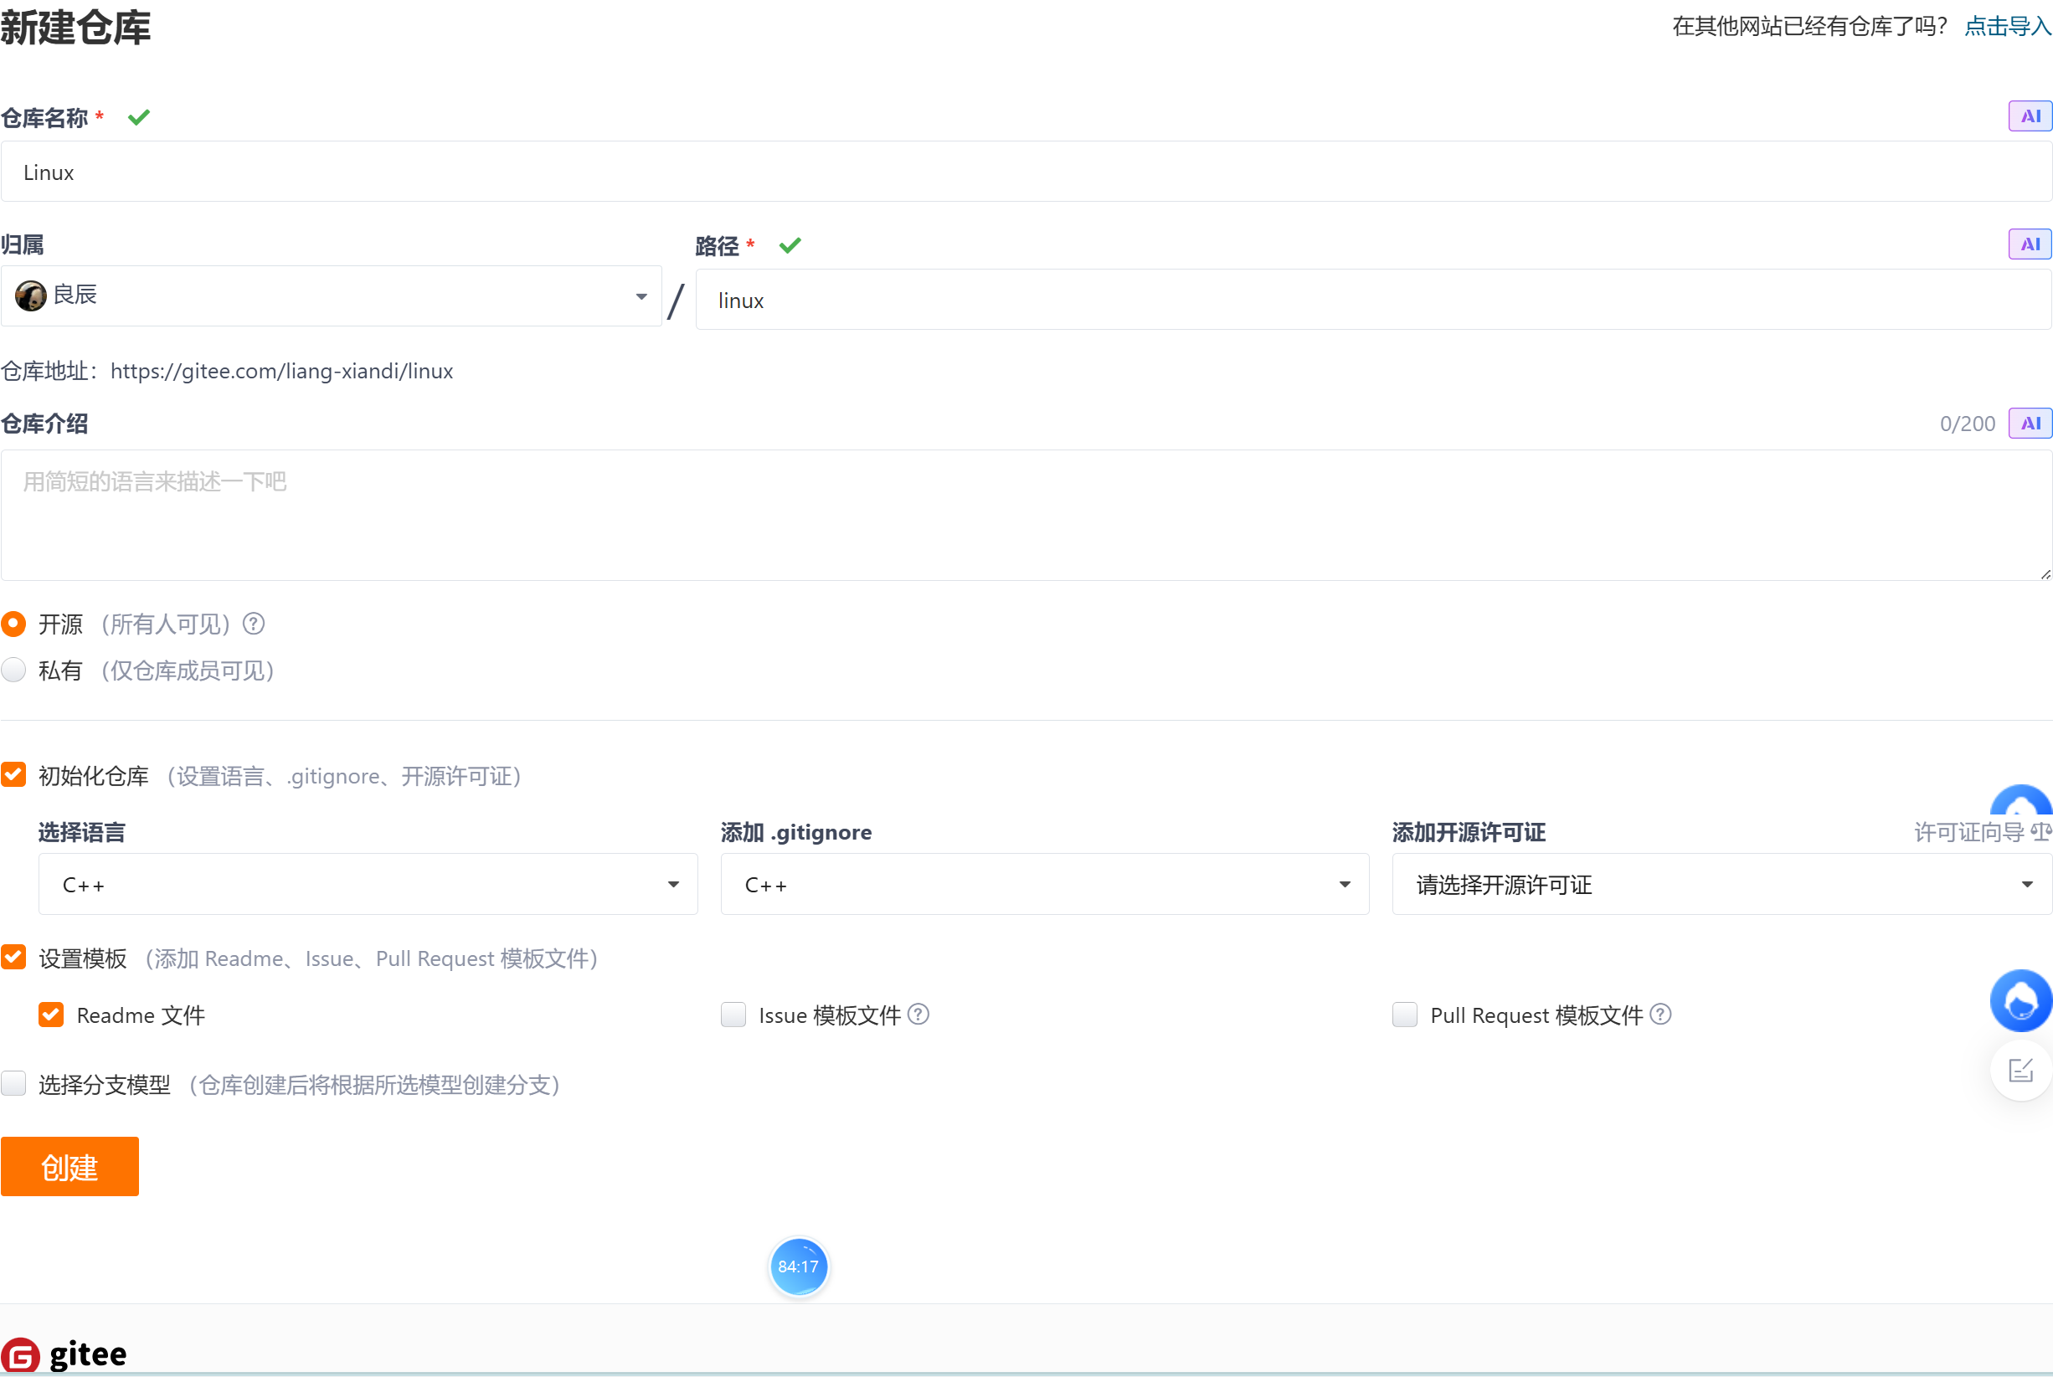This screenshot has width=2053, height=1377.
Task: Enable the Issue 模板文件 checkbox
Action: 733,1015
